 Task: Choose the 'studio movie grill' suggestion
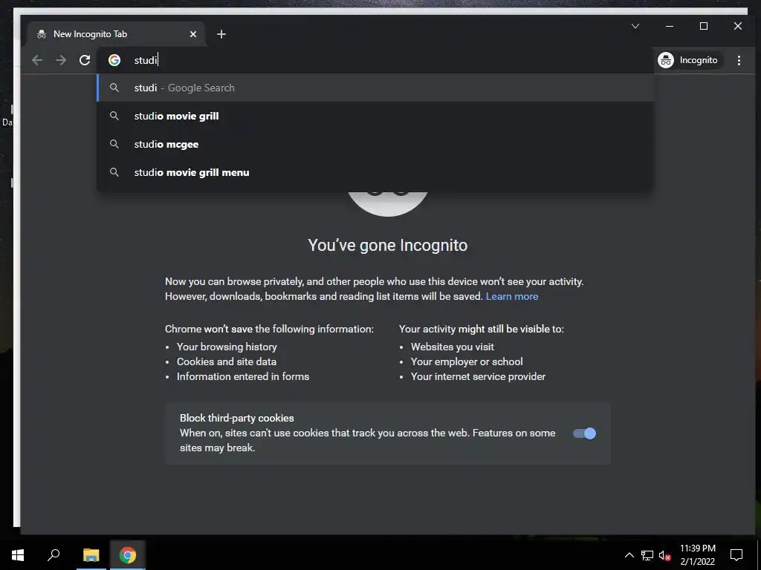click(375, 116)
